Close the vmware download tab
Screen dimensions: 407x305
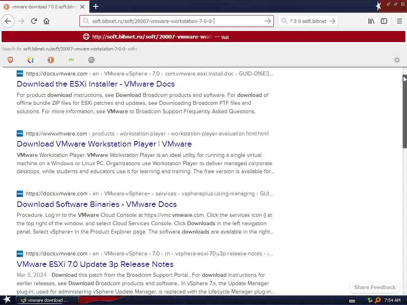[x=82, y=7]
